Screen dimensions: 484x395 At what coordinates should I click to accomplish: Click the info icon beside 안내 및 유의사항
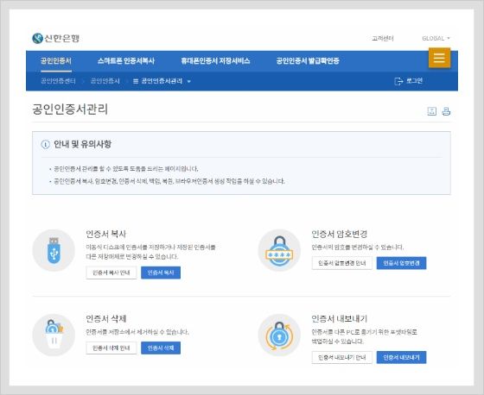coord(45,144)
